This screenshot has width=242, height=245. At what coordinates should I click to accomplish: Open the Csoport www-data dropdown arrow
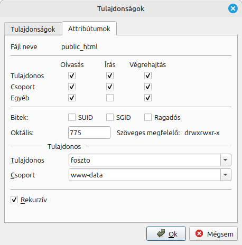(x=226, y=175)
